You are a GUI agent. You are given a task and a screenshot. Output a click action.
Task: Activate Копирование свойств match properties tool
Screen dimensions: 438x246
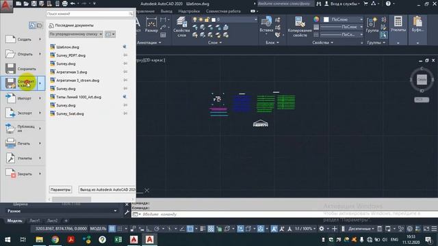[300, 27]
